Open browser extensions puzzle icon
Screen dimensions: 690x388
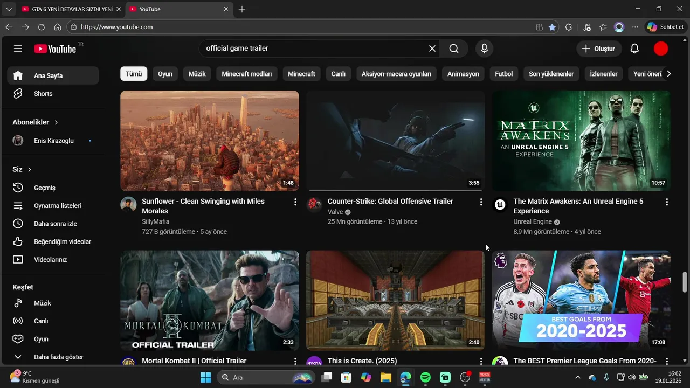tap(568, 27)
